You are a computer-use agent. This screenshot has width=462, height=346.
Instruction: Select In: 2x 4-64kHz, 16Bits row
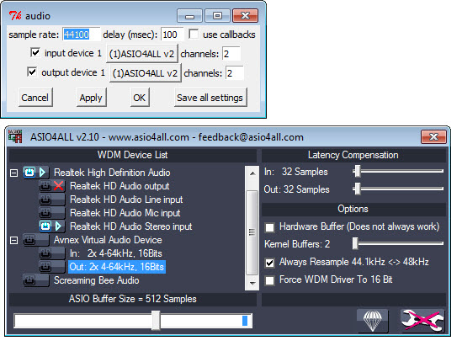point(116,253)
